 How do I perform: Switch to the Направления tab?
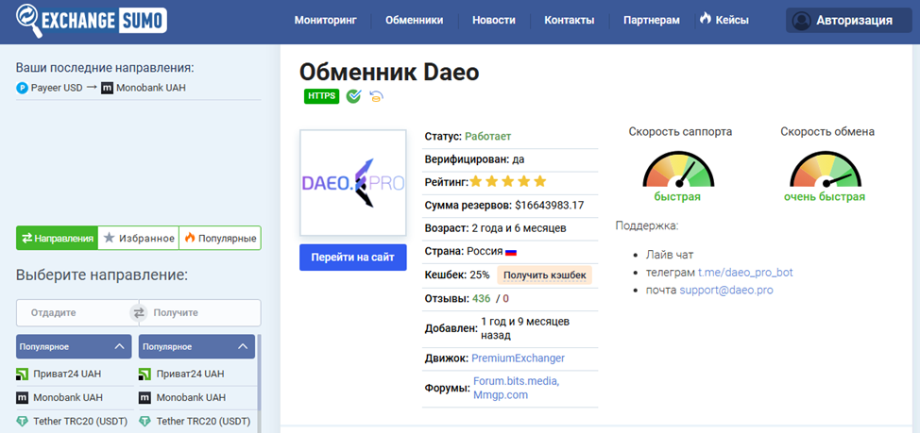pos(57,238)
